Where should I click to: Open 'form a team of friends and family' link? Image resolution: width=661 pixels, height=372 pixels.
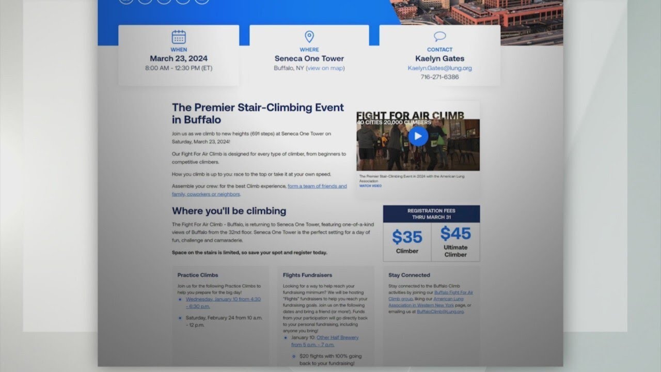[259, 190]
